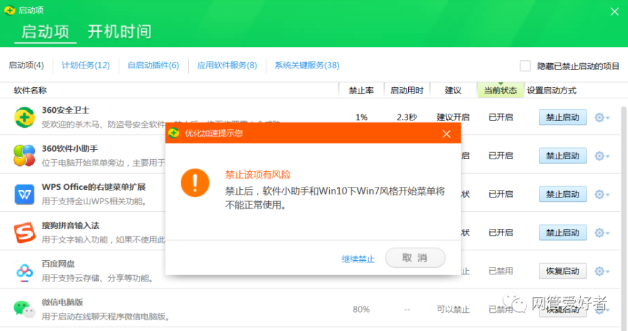Click 禁止启动 for WPS Office右键菜单扩展
The width and height of the screenshot is (628, 331).
click(x=562, y=194)
